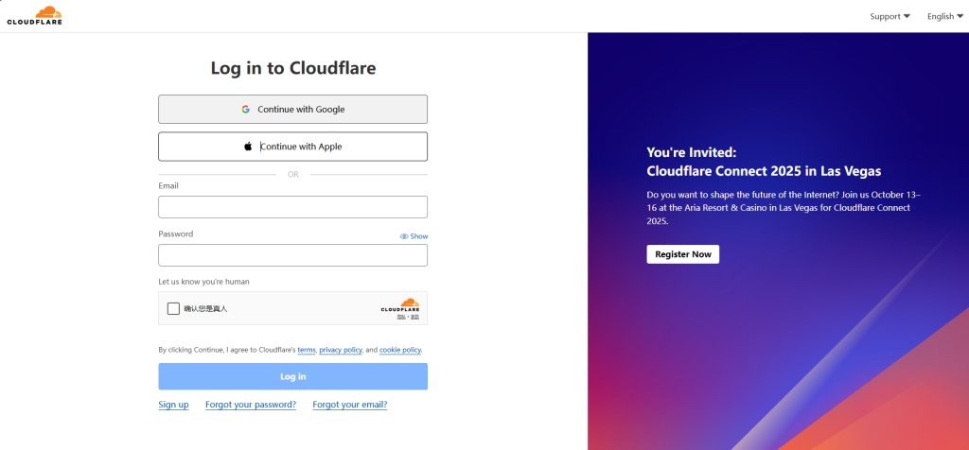Viewport: 969px width, 450px height.
Task: Click the Cloudflare logo in header
Action: click(35, 15)
